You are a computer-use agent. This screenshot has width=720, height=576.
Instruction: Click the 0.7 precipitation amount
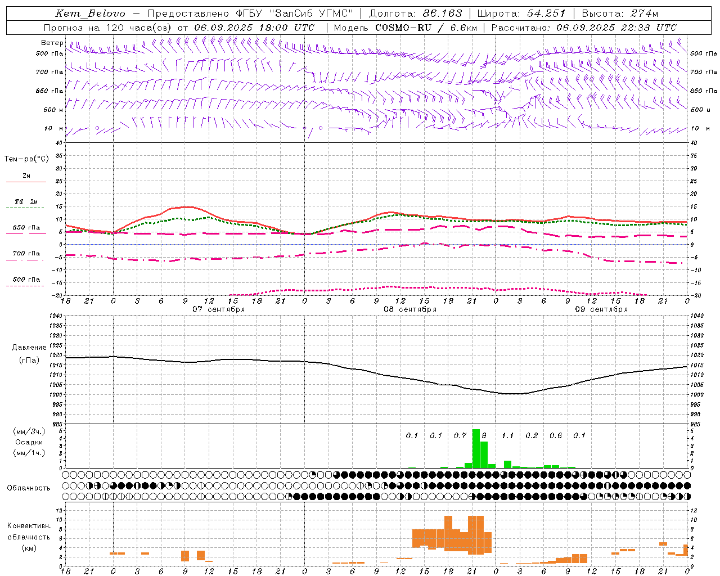[460, 436]
